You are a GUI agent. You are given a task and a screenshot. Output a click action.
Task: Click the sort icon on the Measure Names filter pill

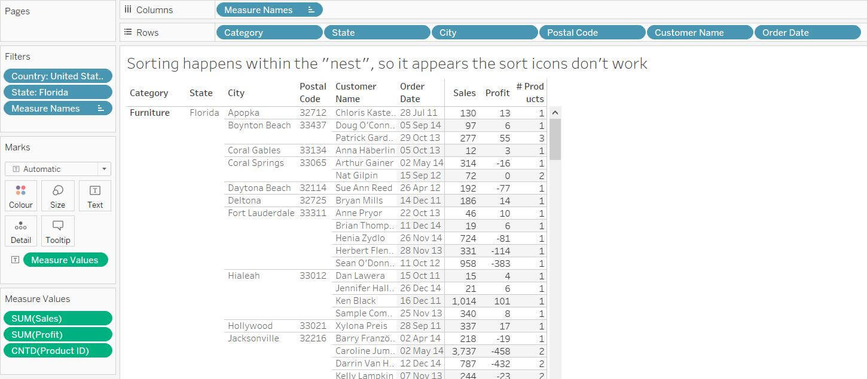pyautogui.click(x=100, y=108)
